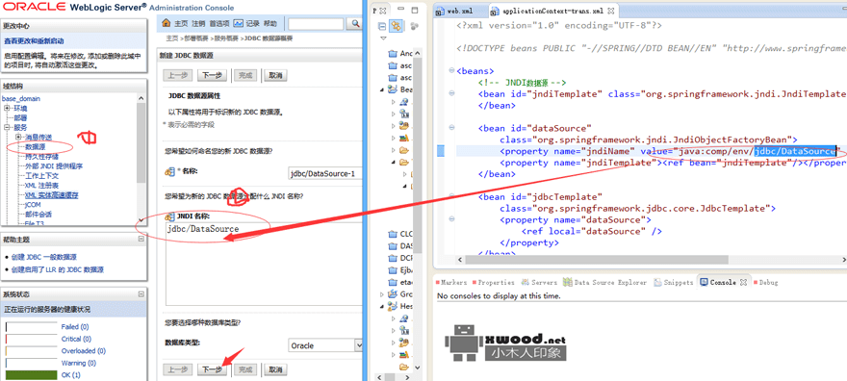
Task: Click base_domain link in domain structure
Action: (x=21, y=99)
